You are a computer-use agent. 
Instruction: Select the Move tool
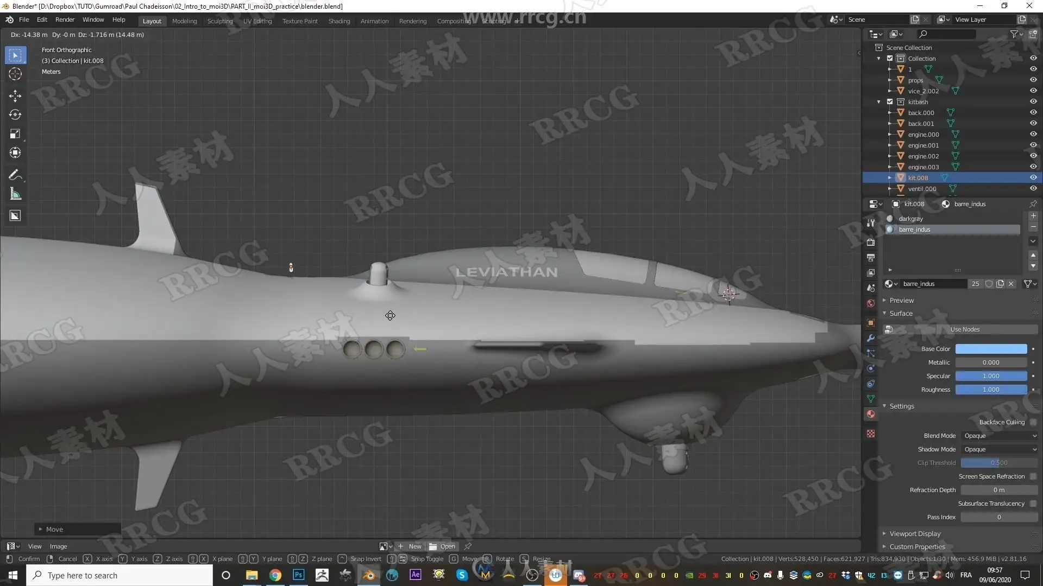(15, 96)
